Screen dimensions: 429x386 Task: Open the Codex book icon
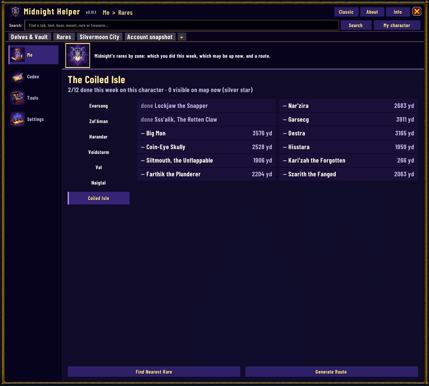click(17, 77)
